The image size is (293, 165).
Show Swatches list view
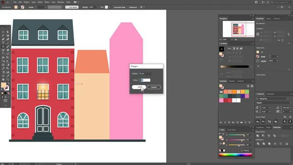coord(248,86)
